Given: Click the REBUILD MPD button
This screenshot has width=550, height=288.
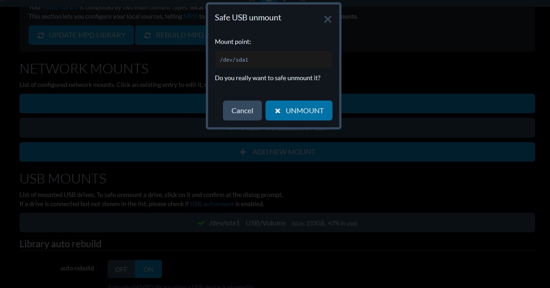Looking at the screenshot, I should pyautogui.click(x=171, y=35).
